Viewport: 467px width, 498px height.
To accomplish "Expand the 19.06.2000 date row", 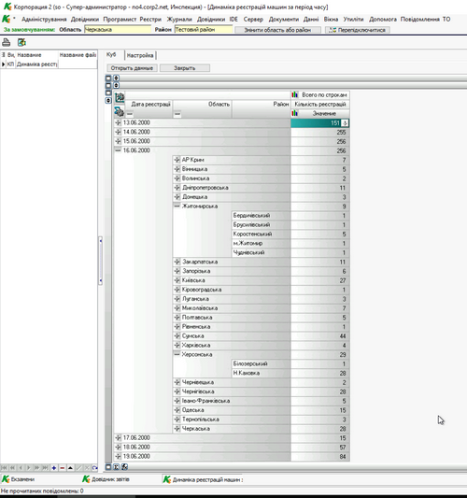I will [x=118, y=456].
